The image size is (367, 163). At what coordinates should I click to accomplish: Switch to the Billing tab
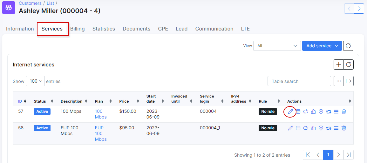pos(78,29)
